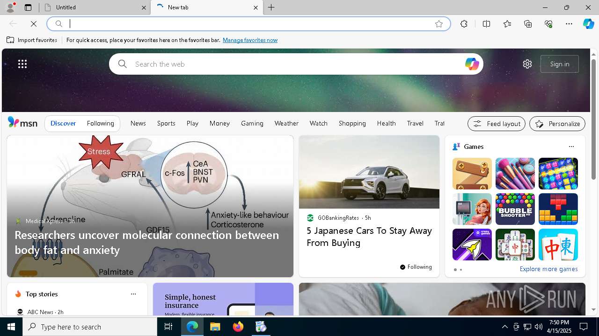Click the msn logo
Image resolution: width=599 pixels, height=336 pixels.
pos(22,123)
